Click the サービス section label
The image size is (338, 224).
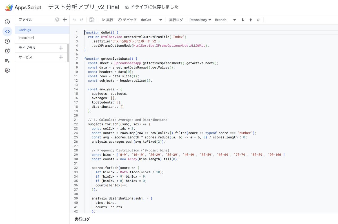[x=26, y=57]
